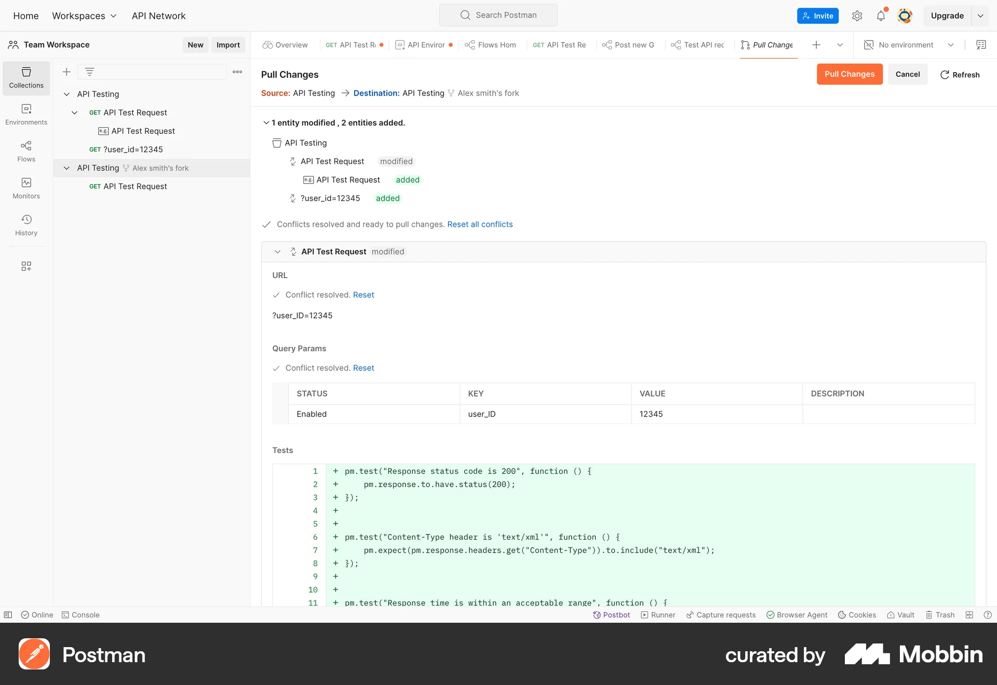This screenshot has width=997, height=685.
Task: Open the Trash
Action: click(940, 614)
